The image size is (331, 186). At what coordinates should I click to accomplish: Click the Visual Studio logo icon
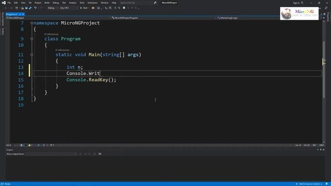4,3
